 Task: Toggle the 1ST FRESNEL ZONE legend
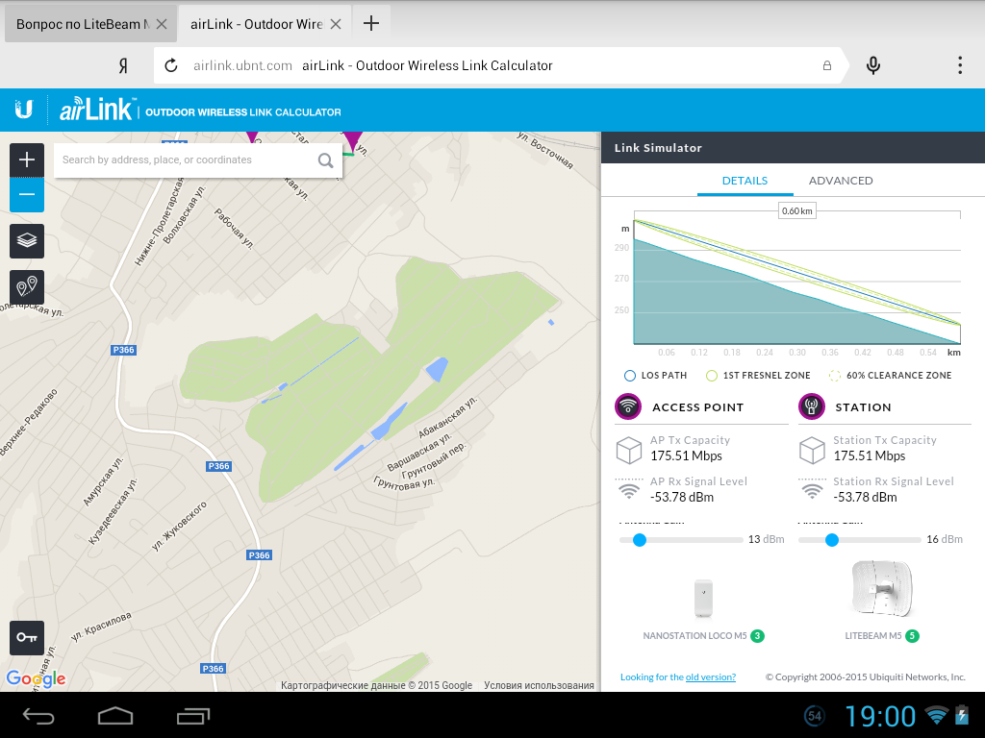pos(758,376)
